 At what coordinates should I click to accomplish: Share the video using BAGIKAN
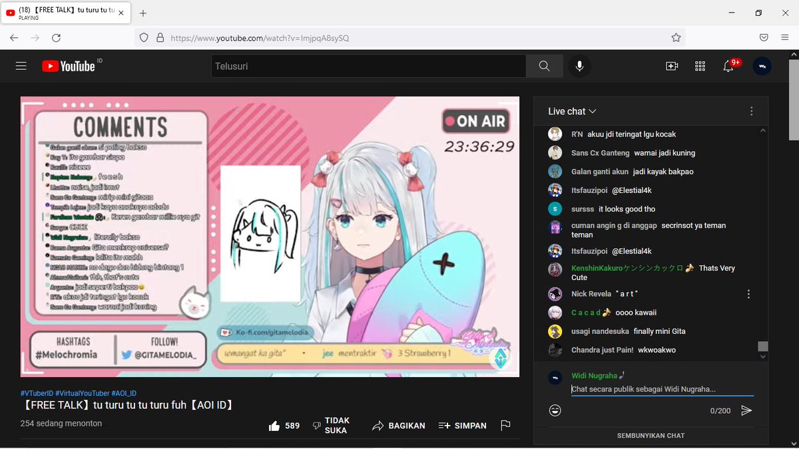tap(398, 426)
